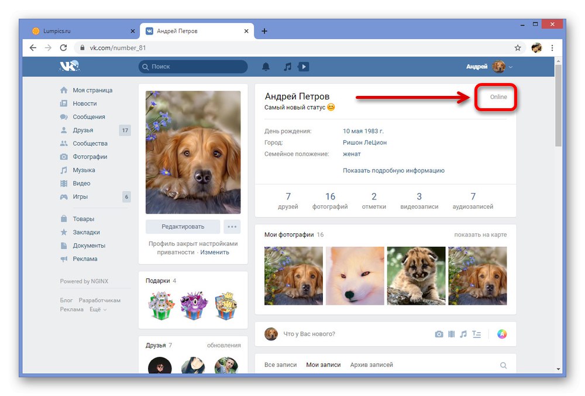Expand the Ещё footer menu

[x=98, y=309]
